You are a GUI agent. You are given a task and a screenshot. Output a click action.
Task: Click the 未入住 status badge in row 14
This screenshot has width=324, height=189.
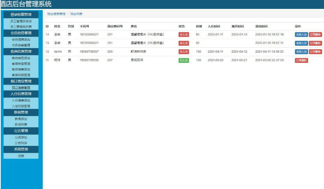click(184, 35)
